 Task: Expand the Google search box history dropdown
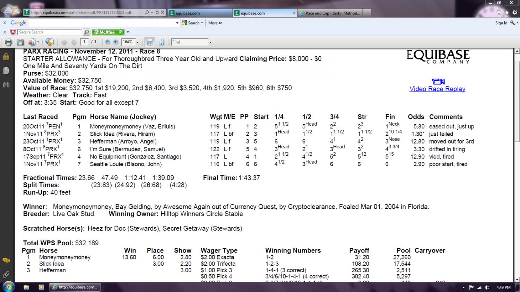tap(177, 23)
